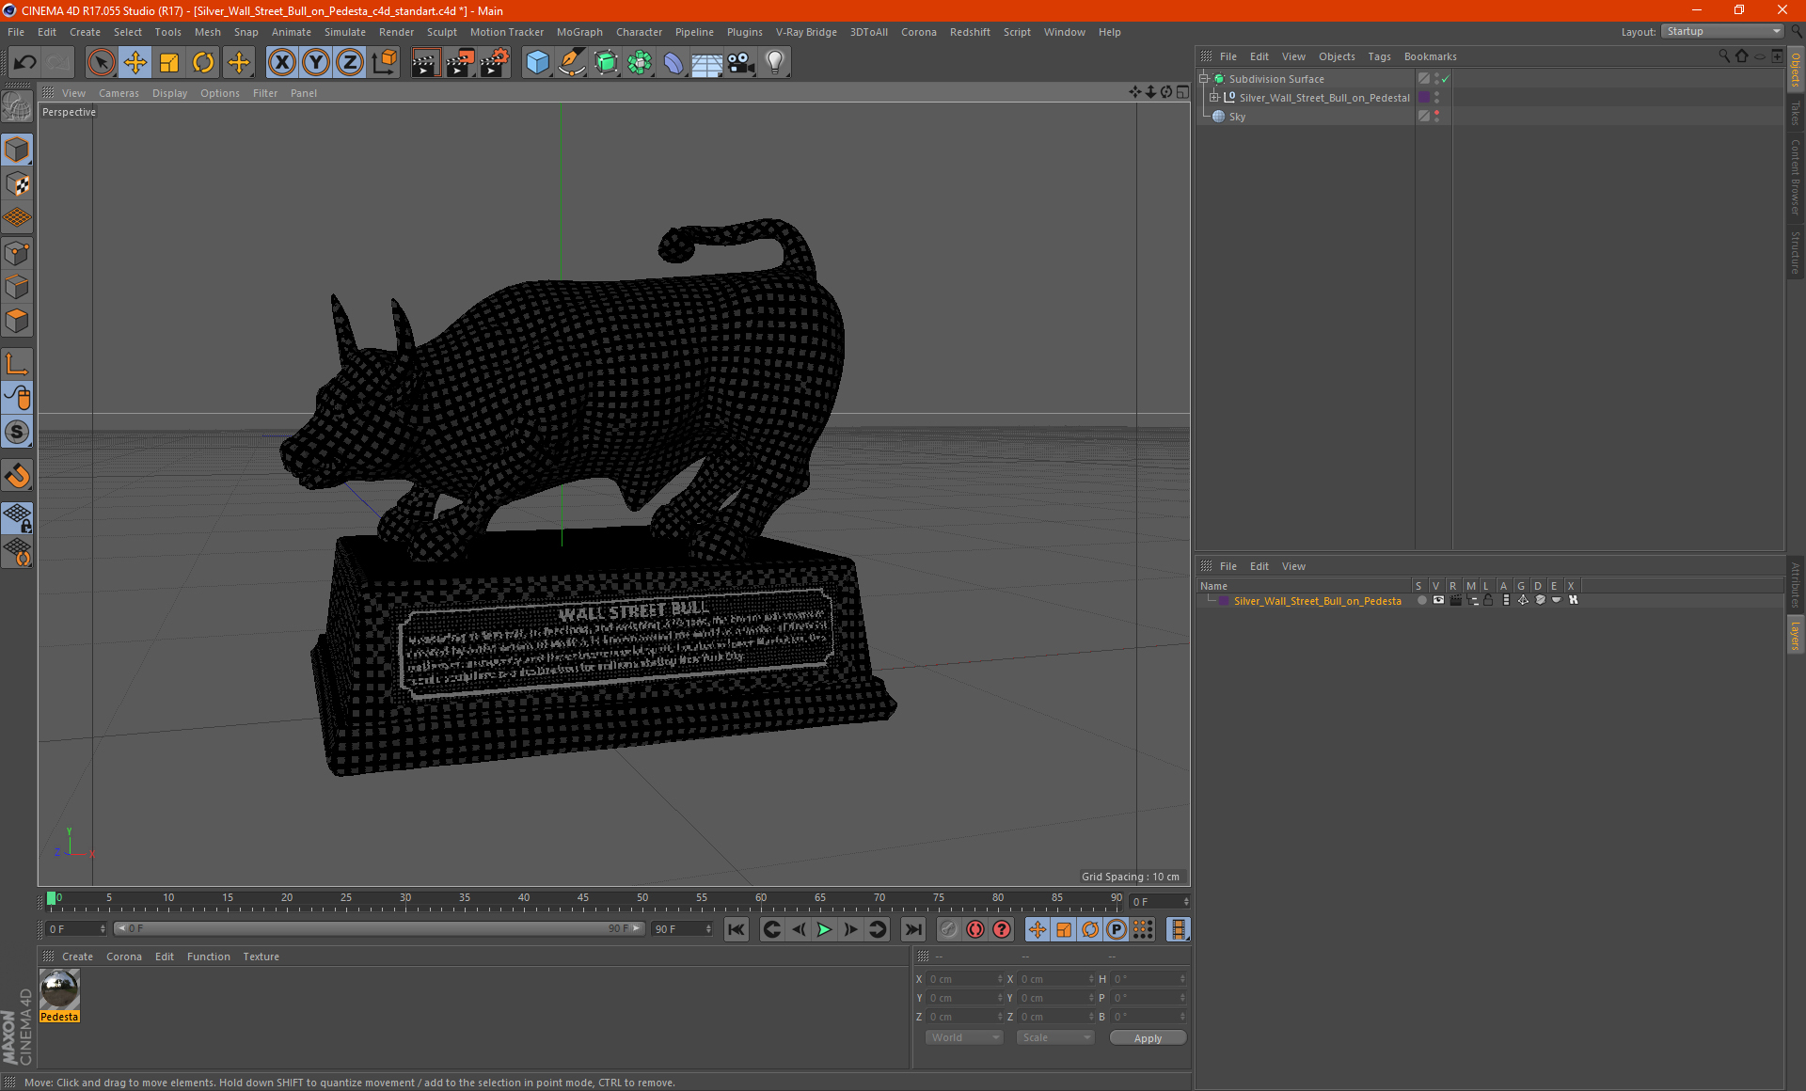Go to start of animation

(x=737, y=929)
